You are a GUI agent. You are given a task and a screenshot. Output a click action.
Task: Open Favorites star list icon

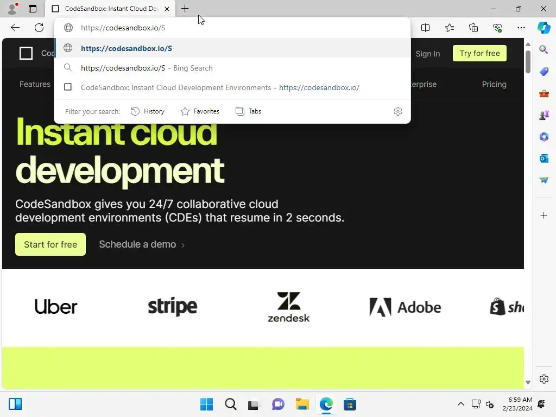tap(449, 28)
